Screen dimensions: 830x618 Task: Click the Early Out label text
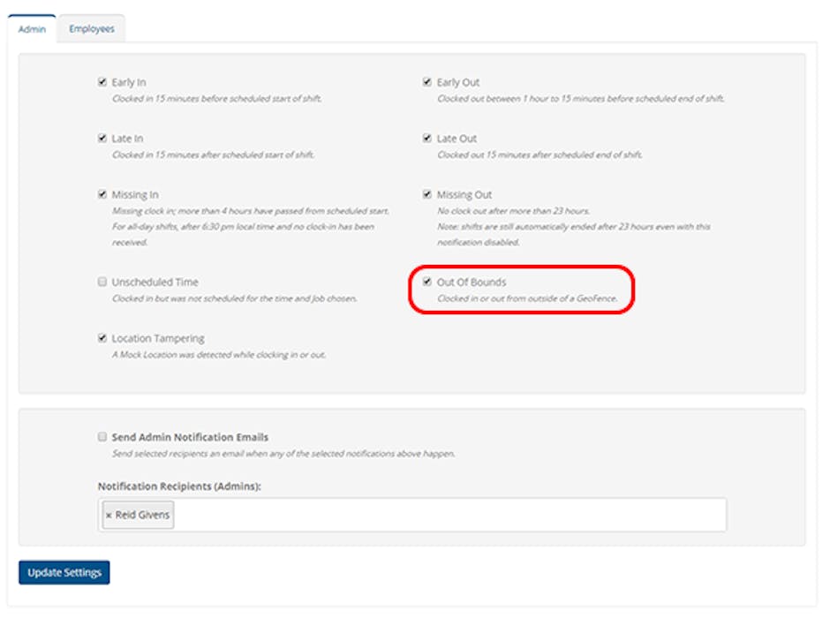pos(458,82)
